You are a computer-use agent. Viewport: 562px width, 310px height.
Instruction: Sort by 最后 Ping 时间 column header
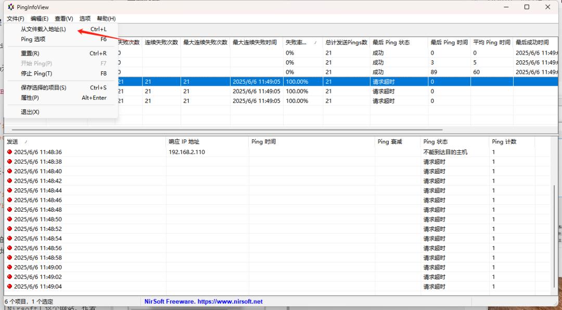click(449, 42)
